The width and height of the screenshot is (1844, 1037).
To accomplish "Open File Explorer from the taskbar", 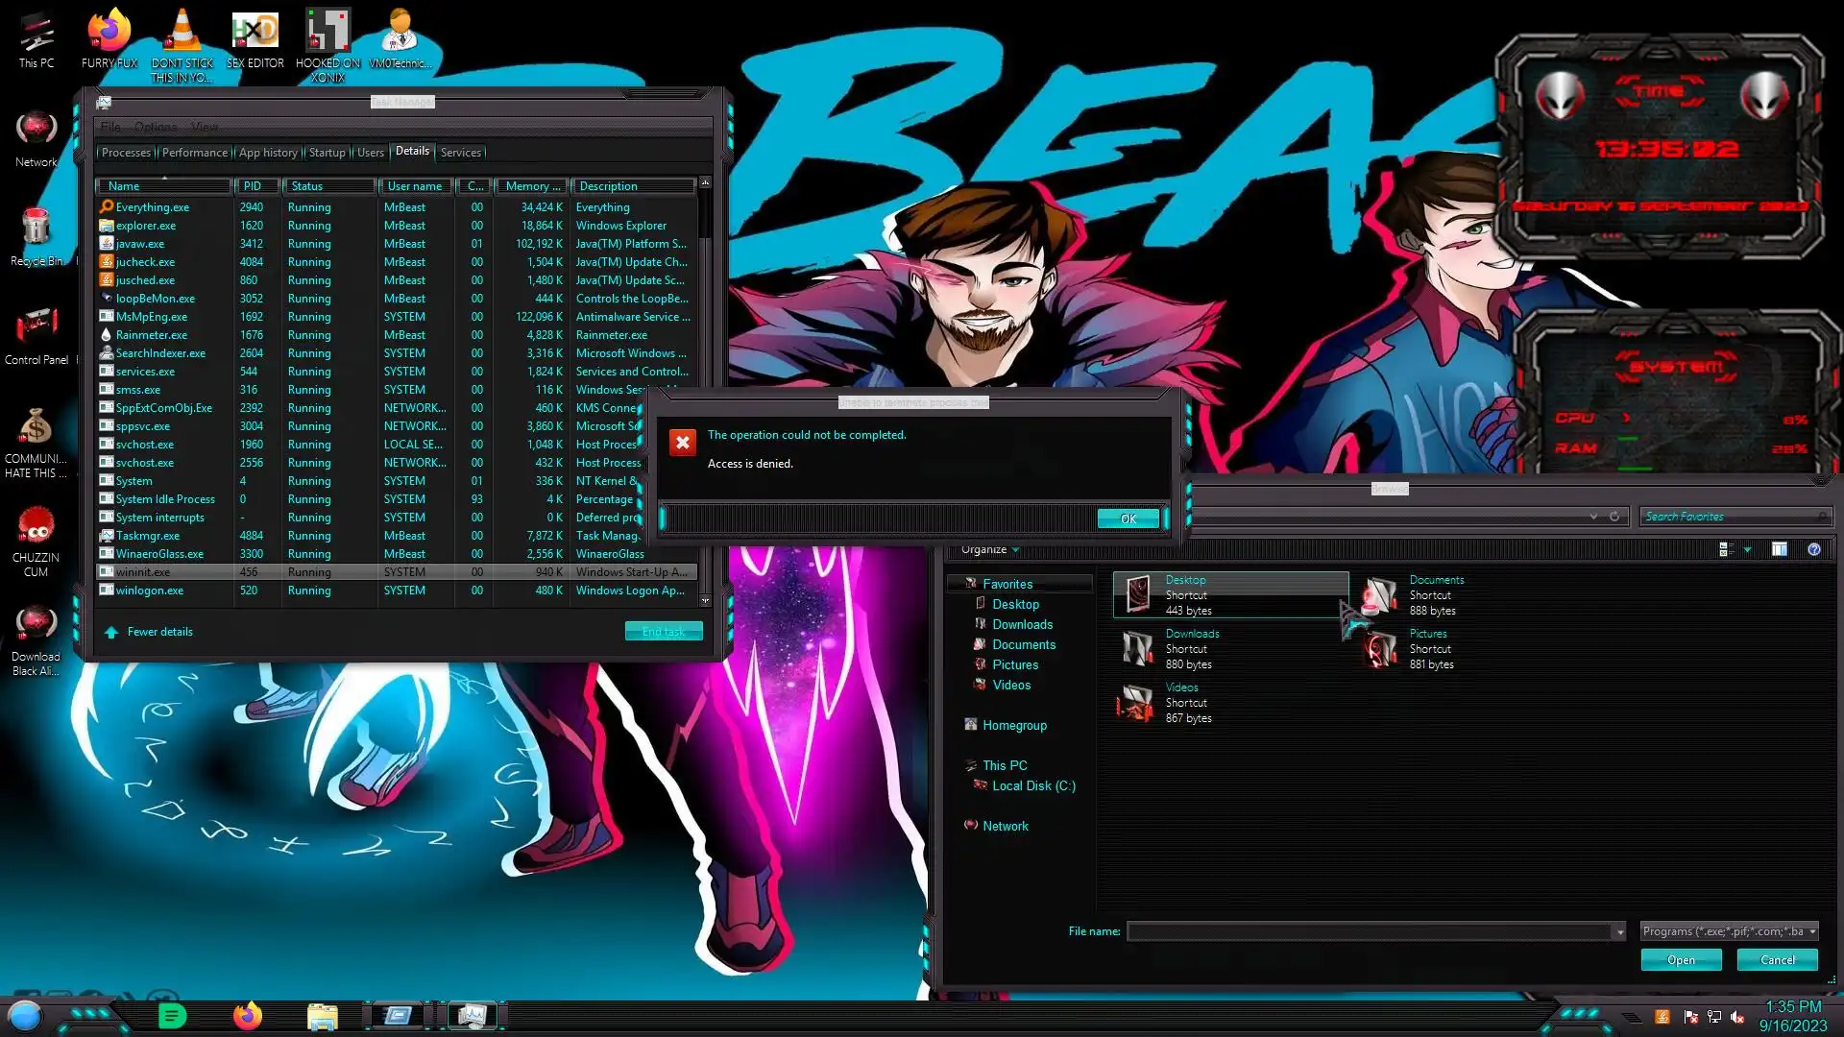I will pos(322,1016).
